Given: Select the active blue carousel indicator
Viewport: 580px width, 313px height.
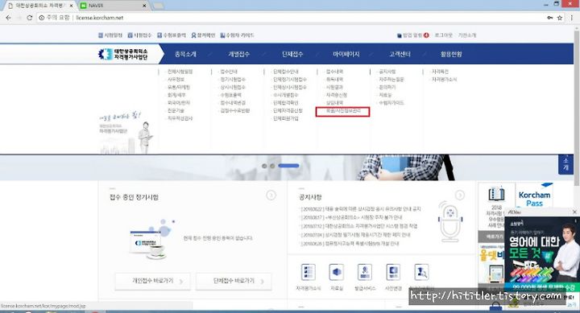Looking at the screenshot, I should (288, 166).
